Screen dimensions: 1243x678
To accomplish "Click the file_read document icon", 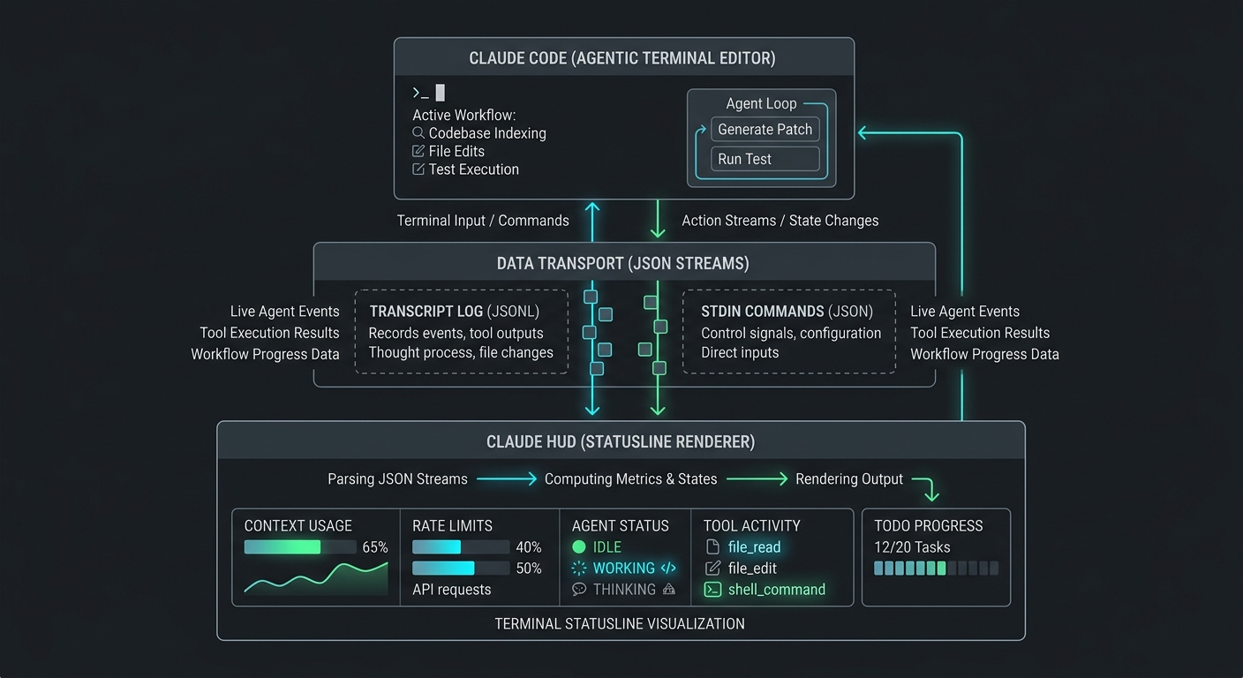I will pyautogui.click(x=712, y=547).
